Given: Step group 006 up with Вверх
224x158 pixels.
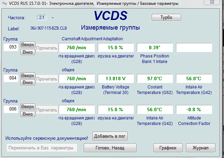Looking at the screenshot, I should 27,106.
